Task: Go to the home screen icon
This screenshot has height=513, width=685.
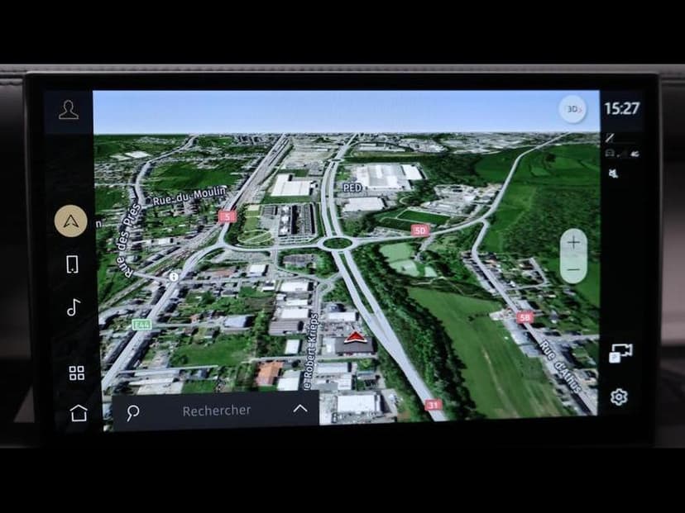Action: (79, 413)
